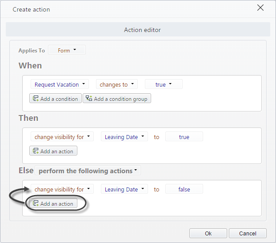This screenshot has height=243, width=276.
Task: Click the Cancel button
Action: tap(248, 233)
